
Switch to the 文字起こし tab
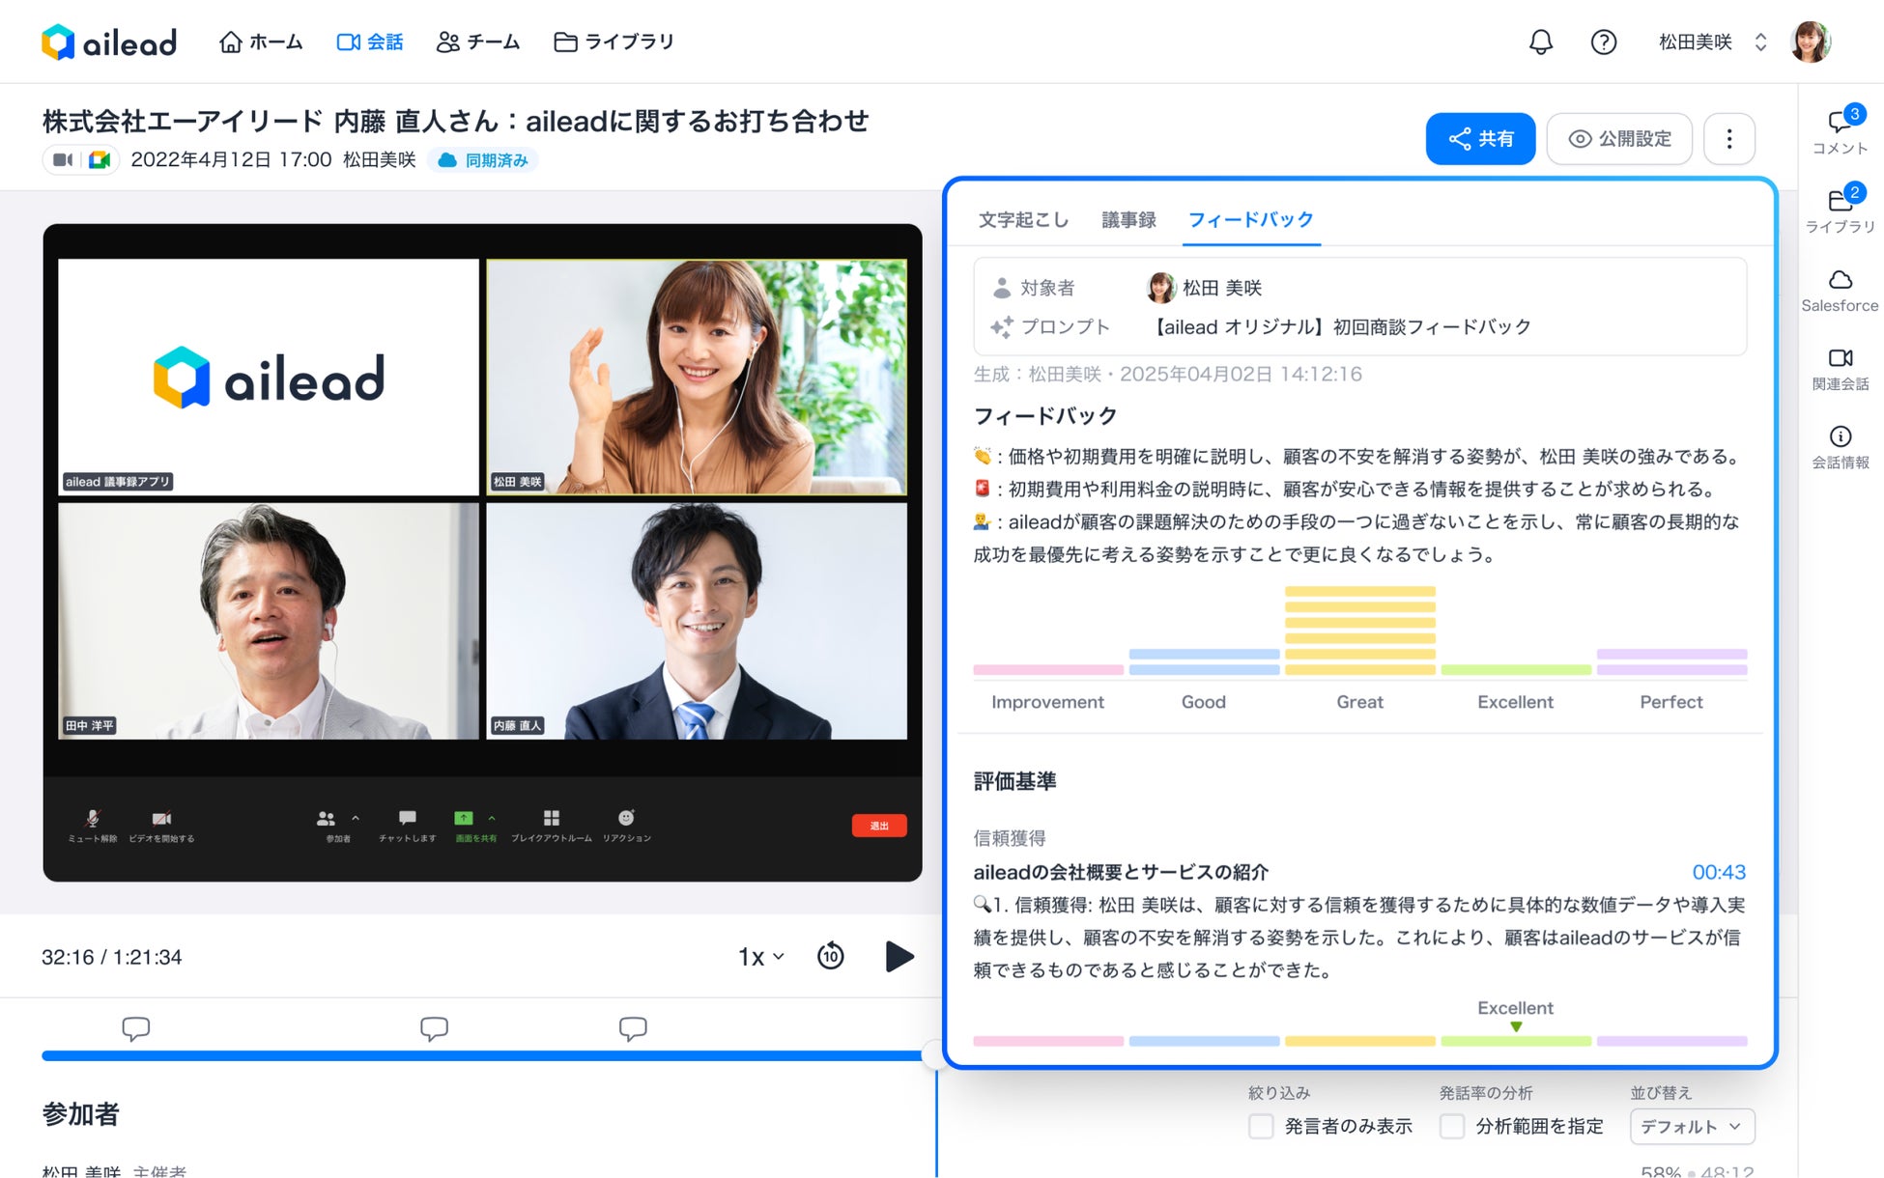[1023, 220]
